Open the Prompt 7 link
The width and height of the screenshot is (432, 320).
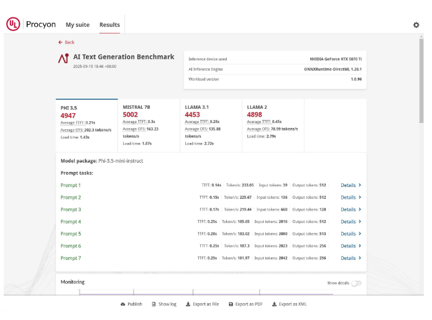click(70, 258)
